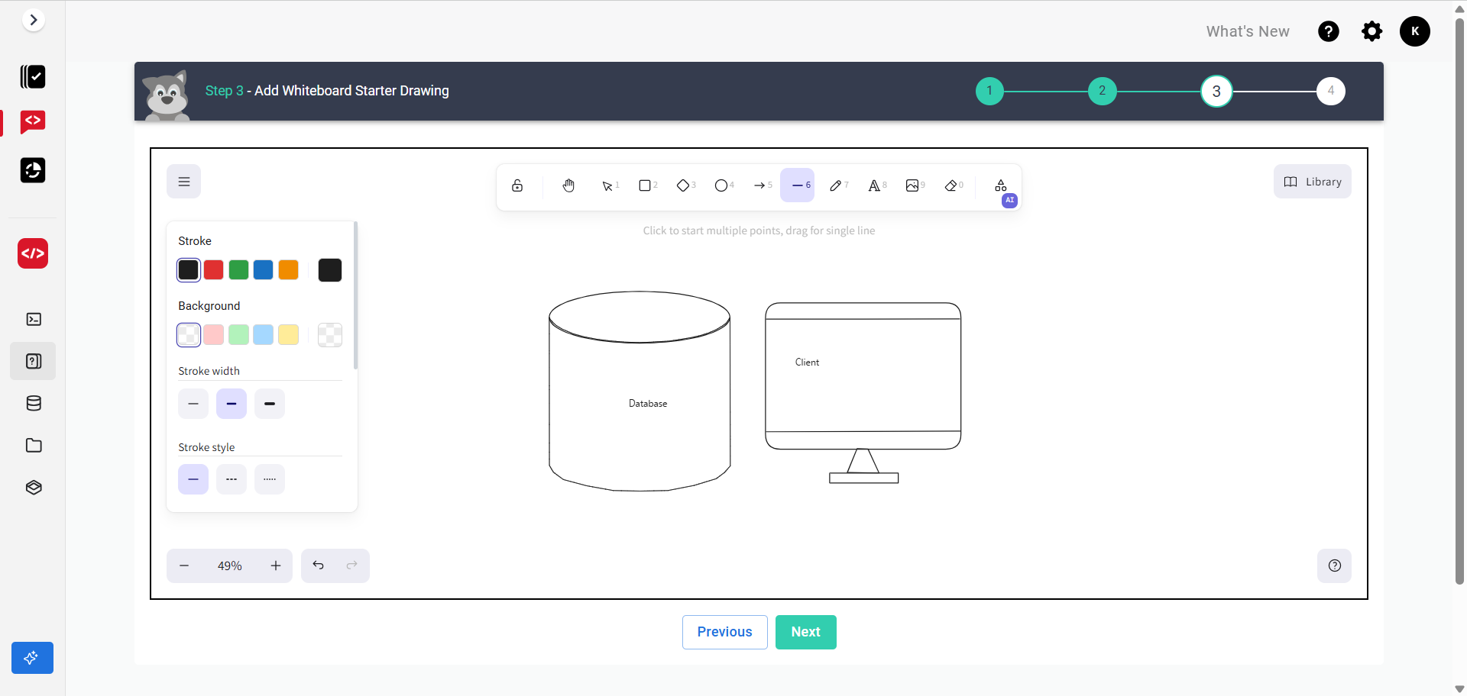The image size is (1467, 696).
Task: Click the Next button
Action: [x=805, y=632]
